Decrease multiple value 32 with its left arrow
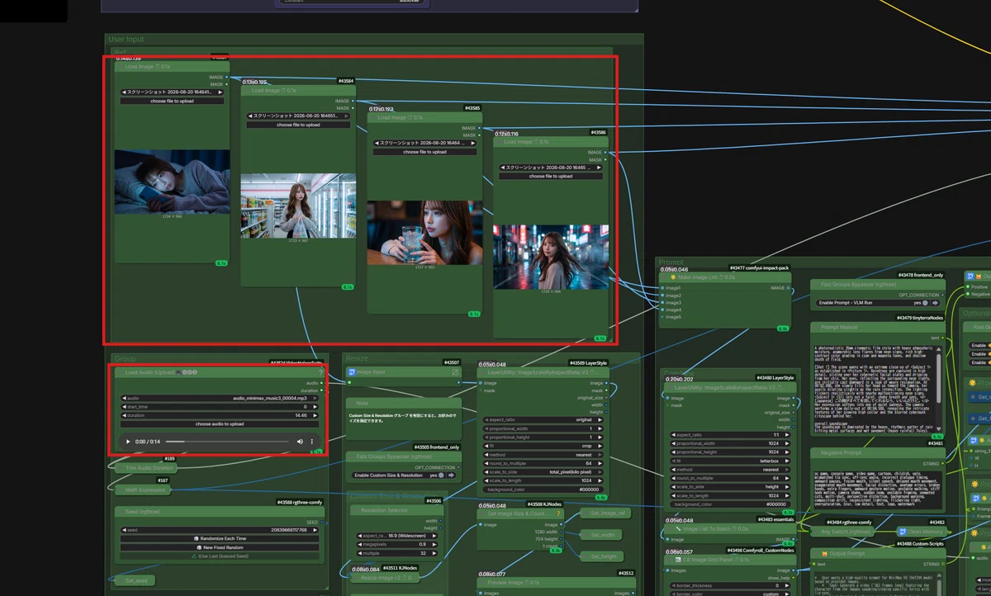 click(x=360, y=553)
